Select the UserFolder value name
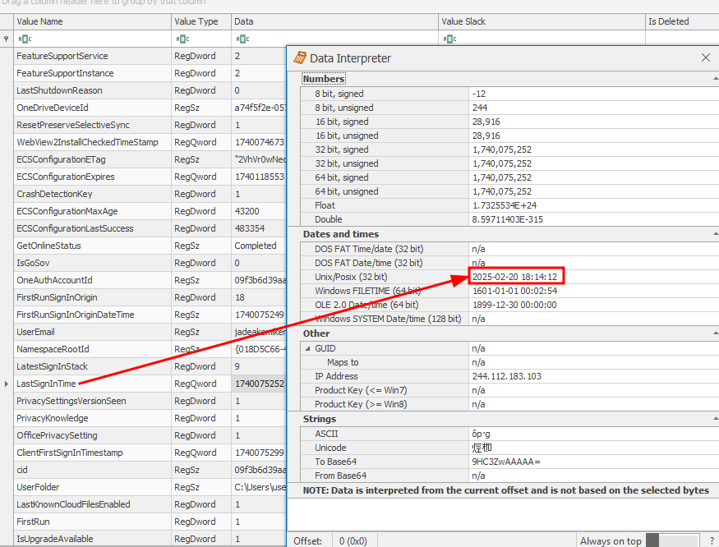The width and height of the screenshot is (719, 547). (38, 487)
